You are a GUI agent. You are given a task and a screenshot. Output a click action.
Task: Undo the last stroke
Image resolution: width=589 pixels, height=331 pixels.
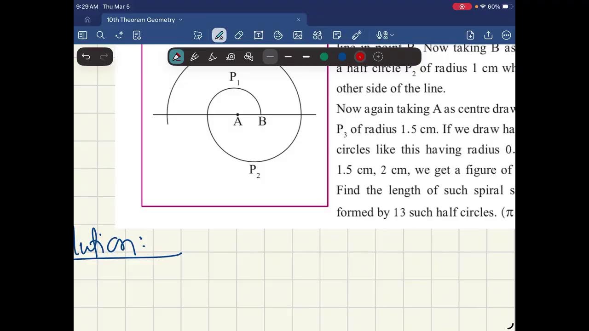point(86,57)
